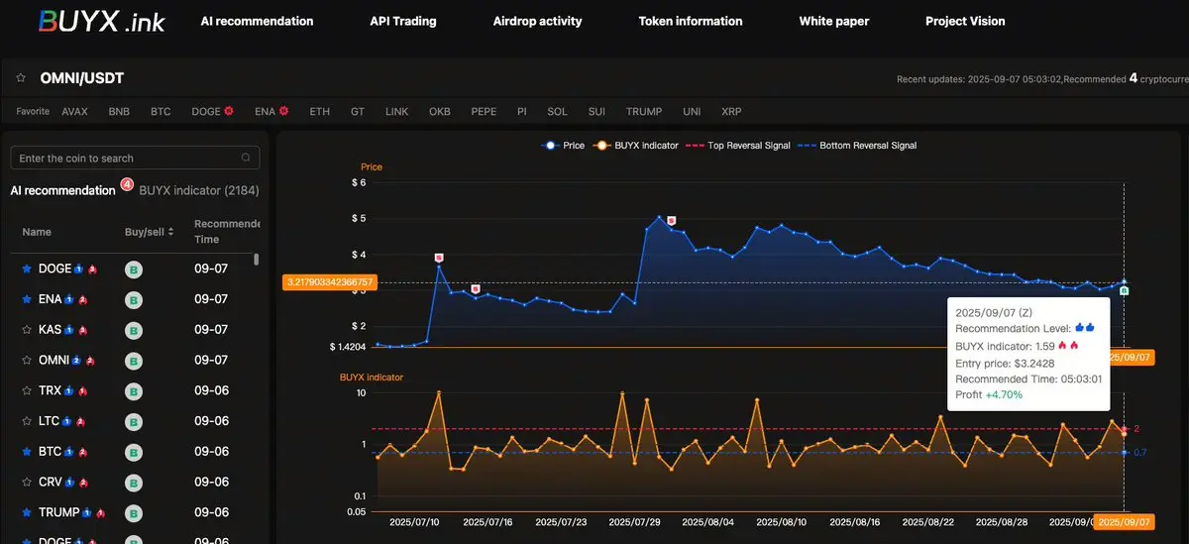Click the recommendation list scrollbar thumb
Viewport: 1189px width, 544px height.
pyautogui.click(x=257, y=260)
